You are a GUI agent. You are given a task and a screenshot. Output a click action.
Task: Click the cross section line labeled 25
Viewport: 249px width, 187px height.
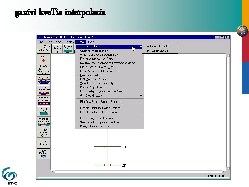(x=108, y=165)
